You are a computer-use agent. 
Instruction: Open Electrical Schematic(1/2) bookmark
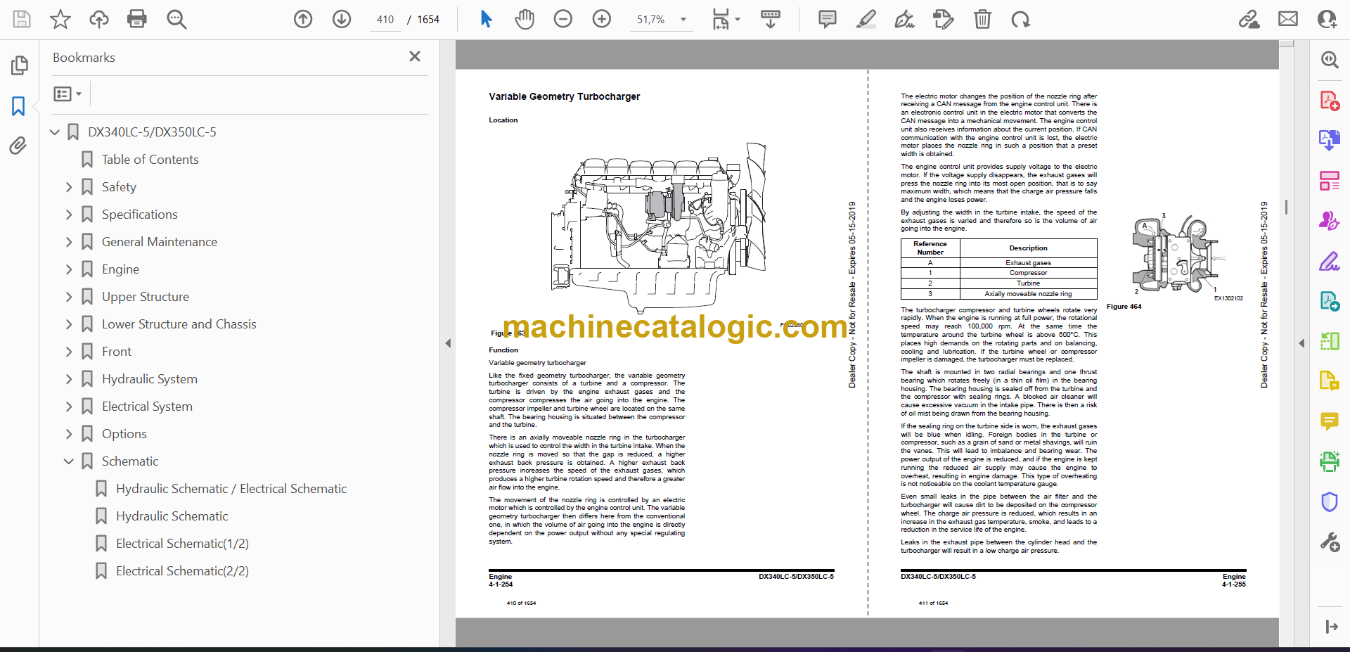(182, 544)
